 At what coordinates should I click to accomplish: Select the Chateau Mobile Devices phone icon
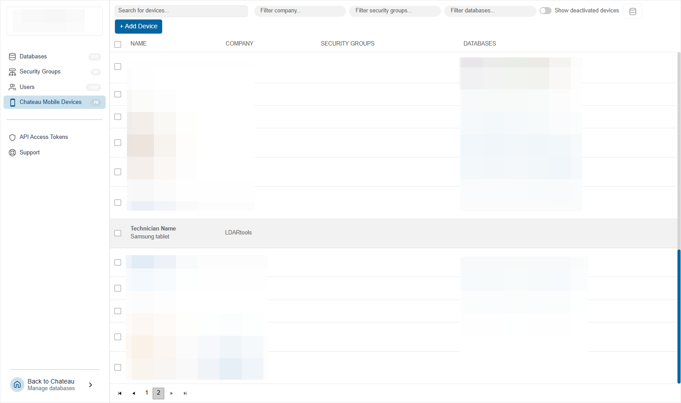12,102
